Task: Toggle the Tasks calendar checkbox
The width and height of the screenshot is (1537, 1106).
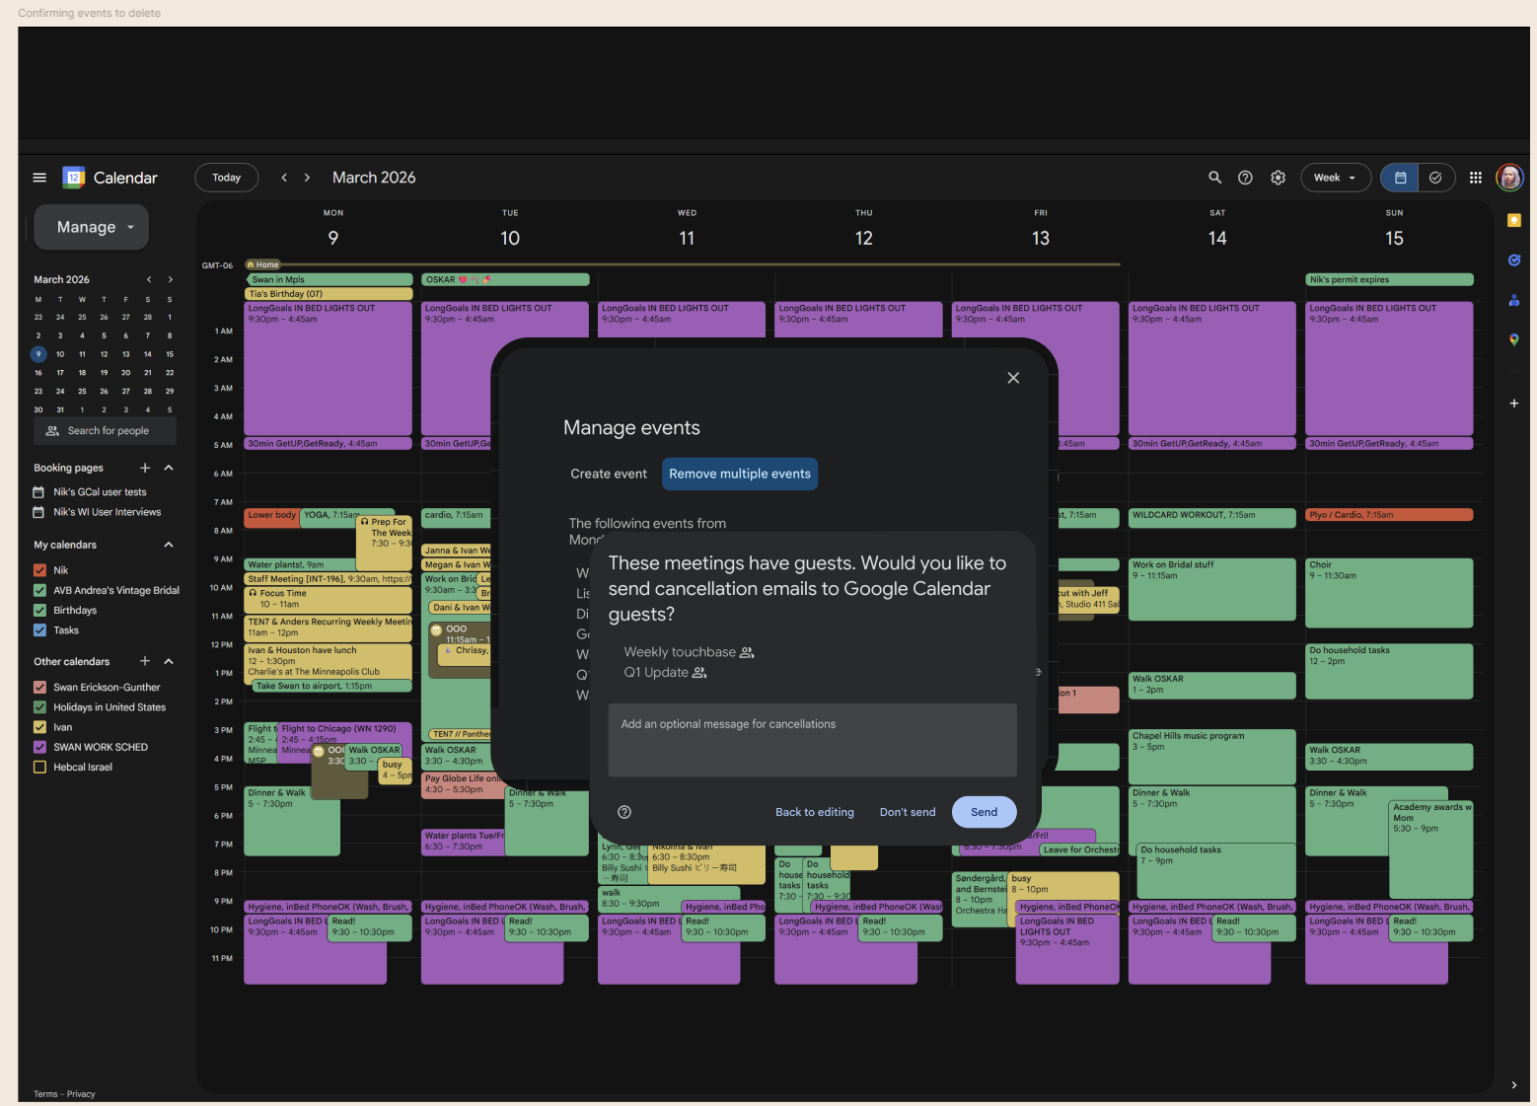Action: pos(40,629)
